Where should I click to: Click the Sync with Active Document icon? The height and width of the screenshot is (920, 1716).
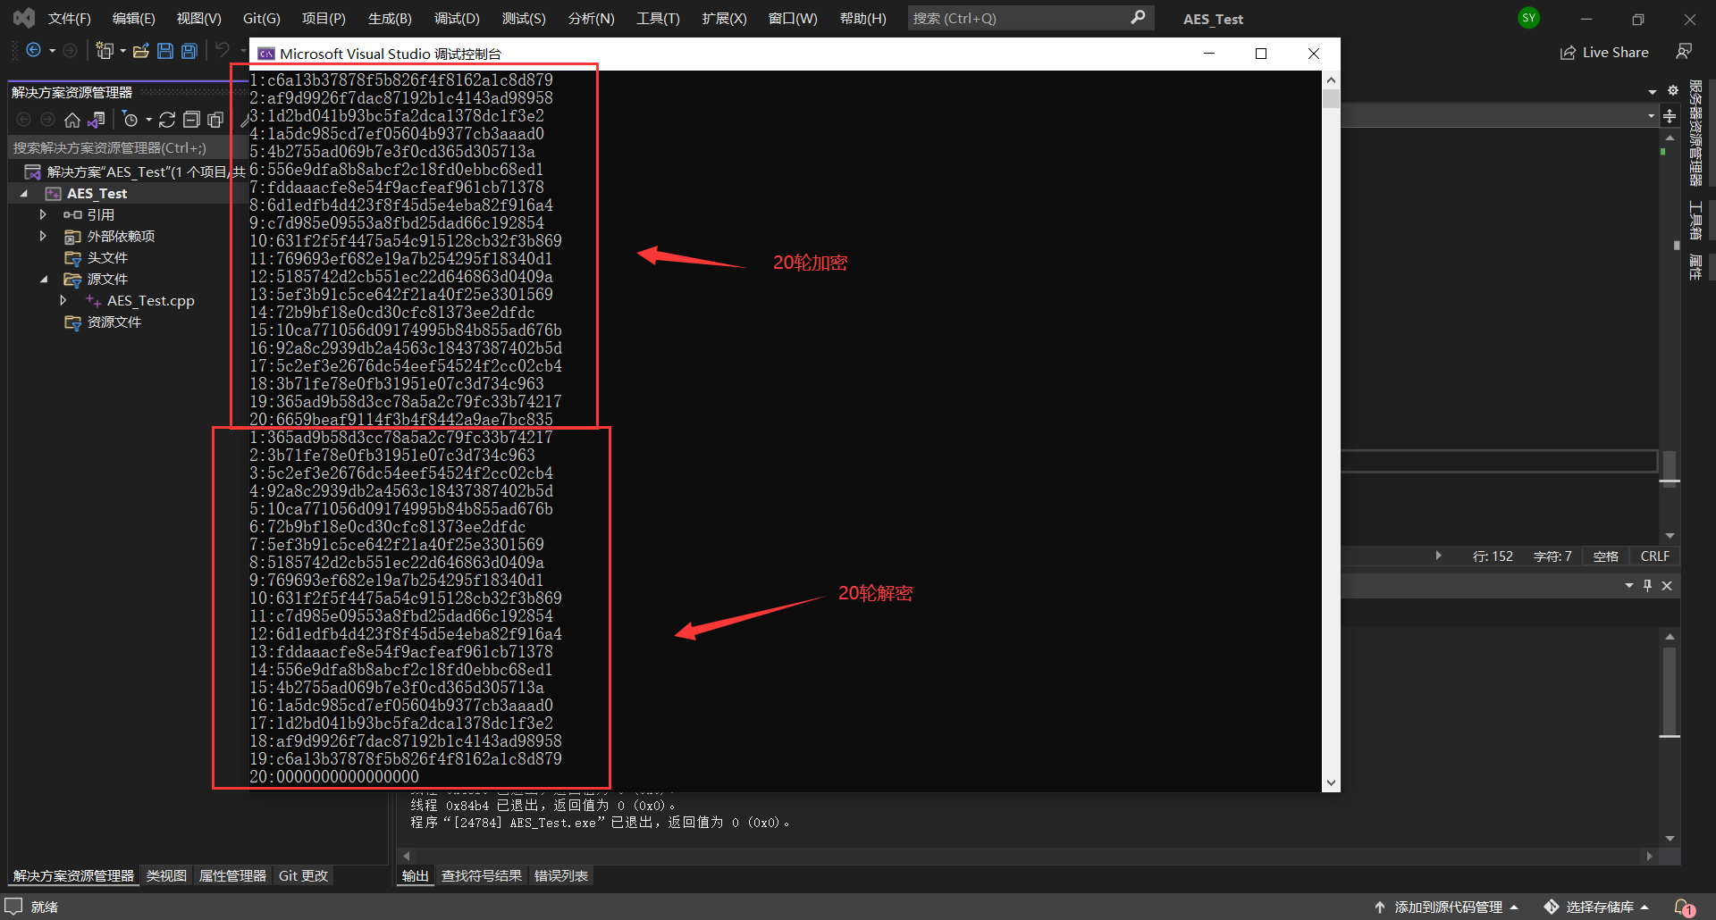coord(97,120)
